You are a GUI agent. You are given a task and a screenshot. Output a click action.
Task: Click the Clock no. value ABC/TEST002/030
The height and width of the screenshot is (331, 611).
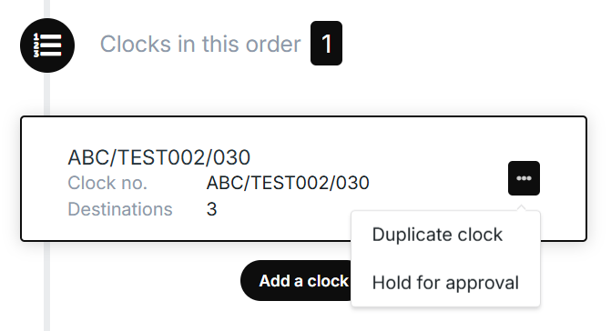(x=288, y=183)
